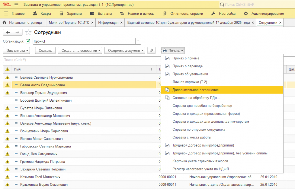Click the forward navigation arrow
The image size is (295, 190).
pyautogui.click(x=17, y=33)
